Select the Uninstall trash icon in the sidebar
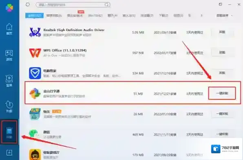 pyautogui.click(x=9, y=132)
